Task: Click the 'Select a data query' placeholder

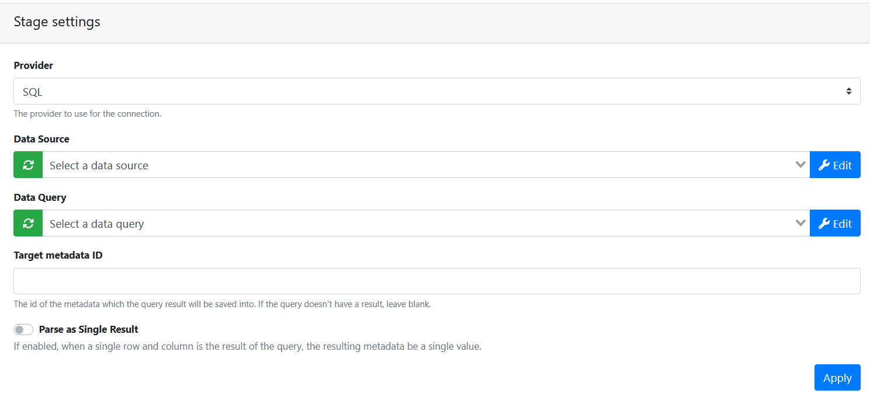Action: 97,224
